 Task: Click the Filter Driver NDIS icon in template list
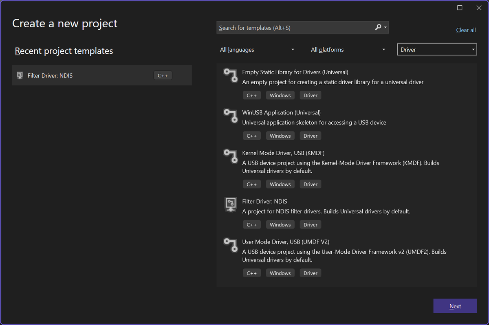[230, 204]
